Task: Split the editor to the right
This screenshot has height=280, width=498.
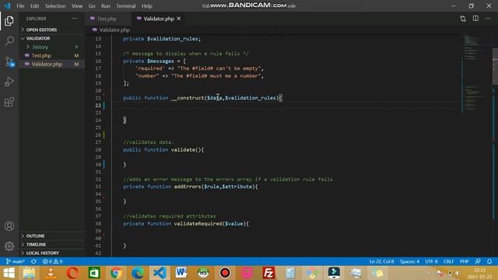Action: pyautogui.click(x=475, y=19)
